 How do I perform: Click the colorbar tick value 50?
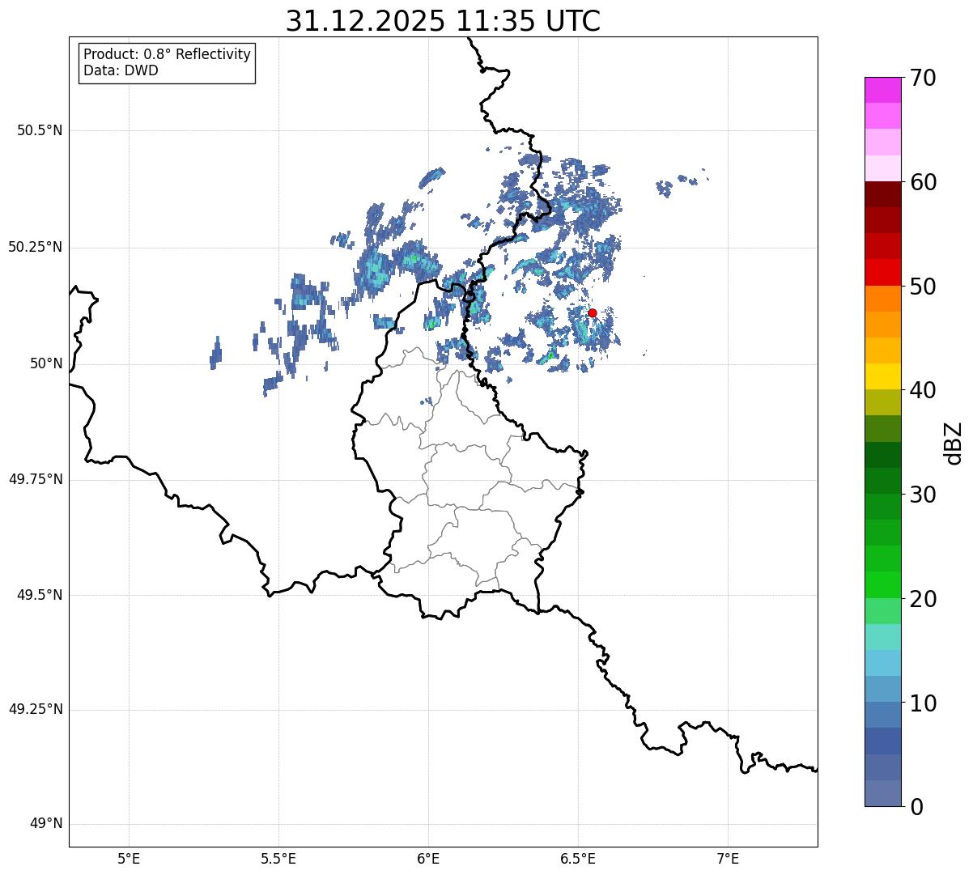(x=923, y=287)
